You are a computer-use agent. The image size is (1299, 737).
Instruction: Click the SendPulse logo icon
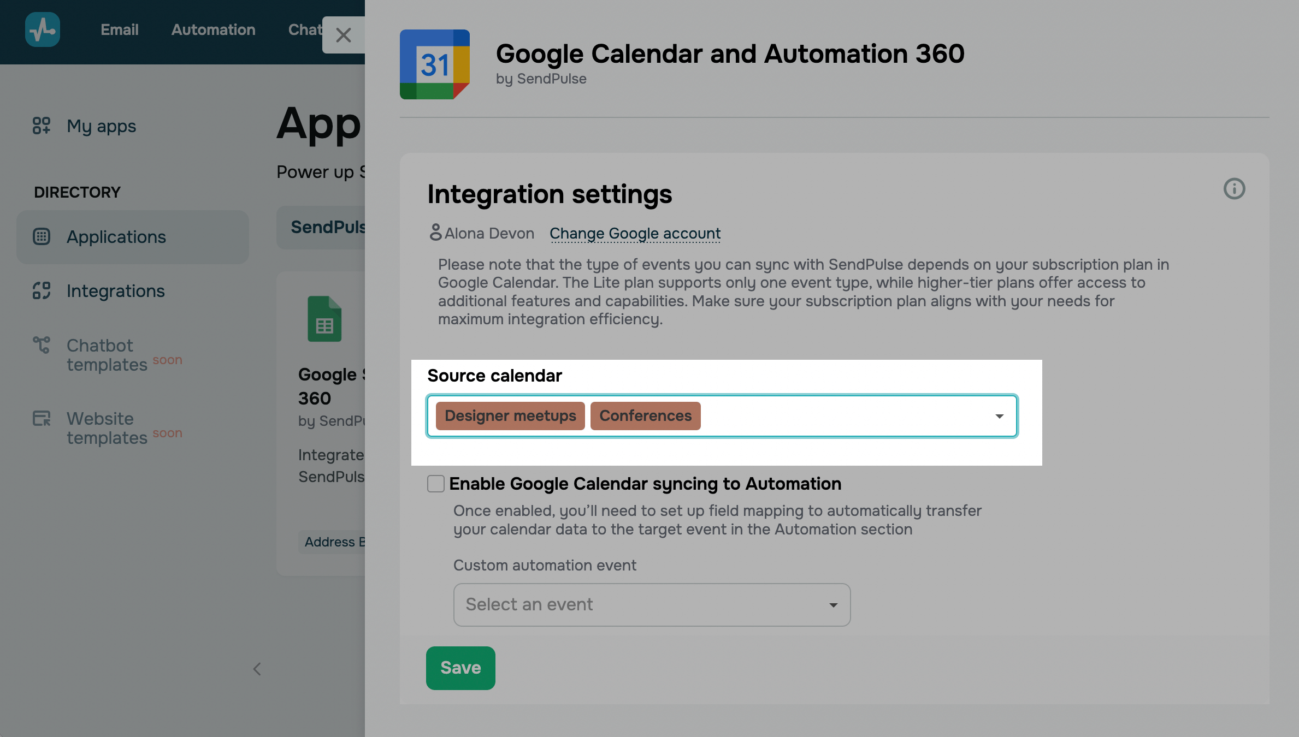point(42,29)
